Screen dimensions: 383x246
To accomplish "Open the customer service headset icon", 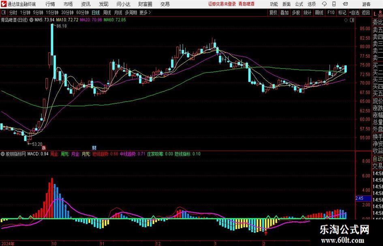I will (324, 4).
